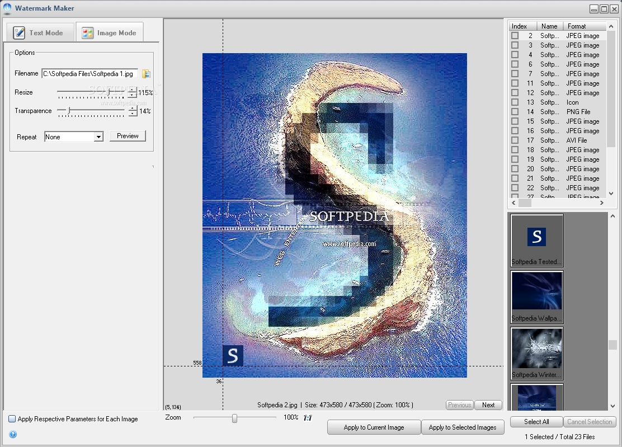Click the Filename input field
The image size is (622, 447).
tap(90, 74)
